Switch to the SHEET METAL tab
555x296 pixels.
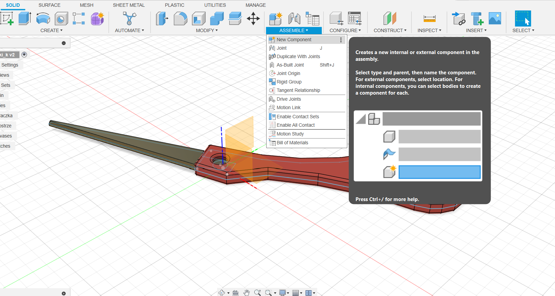[x=129, y=5]
